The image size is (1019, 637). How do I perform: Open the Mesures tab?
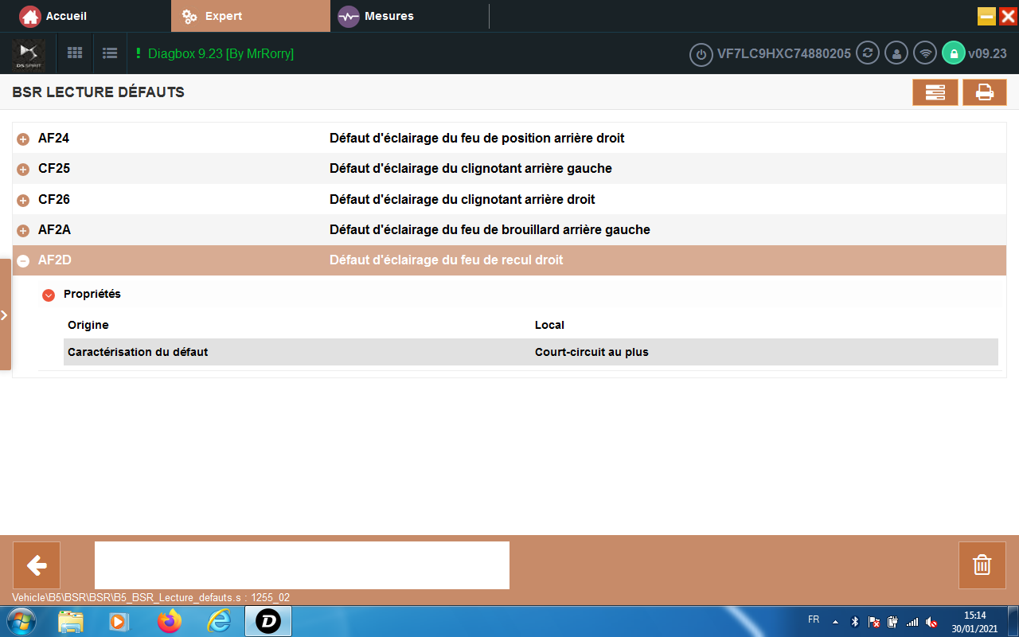coord(376,16)
